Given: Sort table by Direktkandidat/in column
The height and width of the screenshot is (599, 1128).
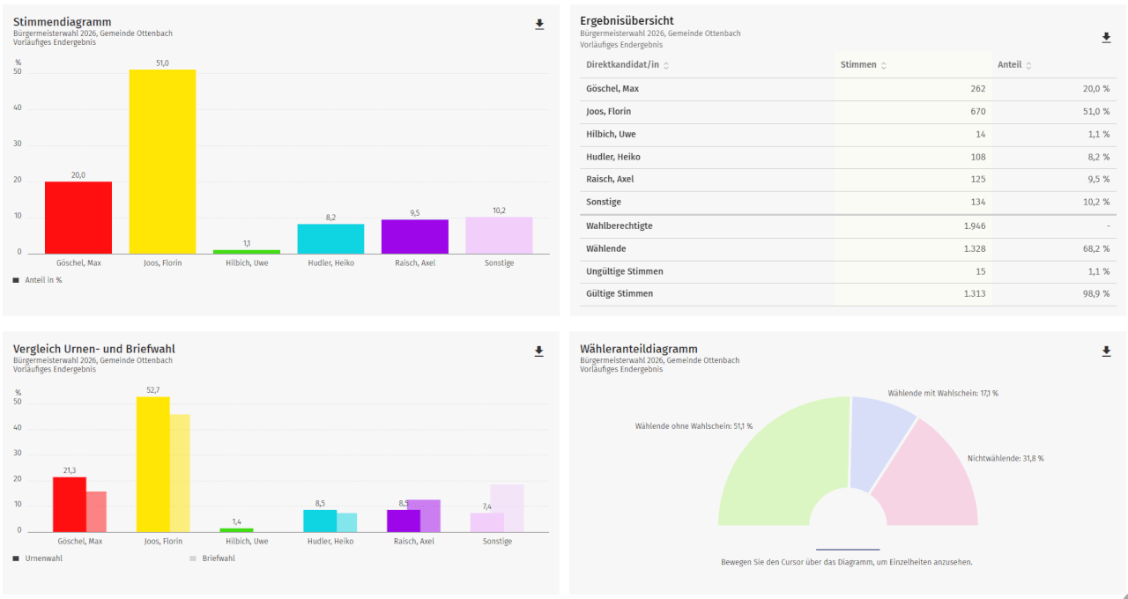Looking at the screenshot, I should tap(627, 65).
